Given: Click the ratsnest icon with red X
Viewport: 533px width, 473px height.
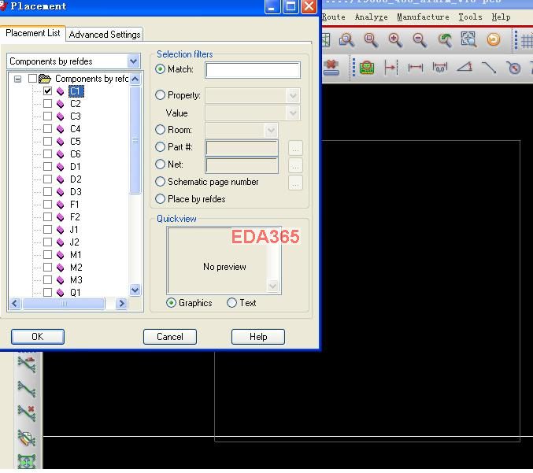Looking at the screenshot, I should [x=27, y=413].
